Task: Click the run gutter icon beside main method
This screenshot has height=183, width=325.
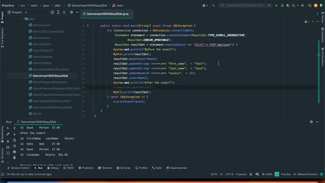Action: [x=88, y=26]
